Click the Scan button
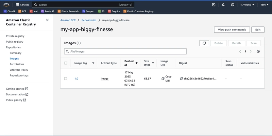 tap(253, 43)
